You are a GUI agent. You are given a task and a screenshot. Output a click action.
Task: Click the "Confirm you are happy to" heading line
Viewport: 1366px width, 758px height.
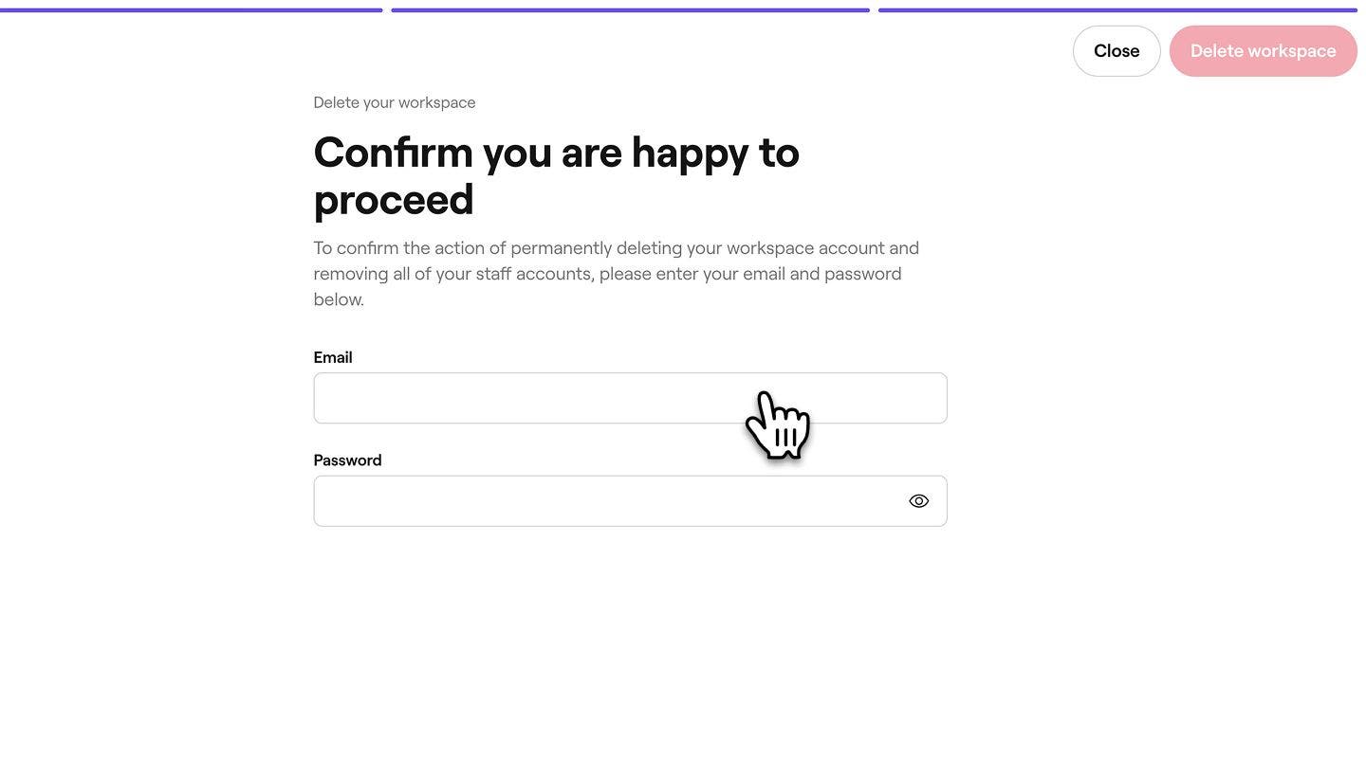coord(556,153)
